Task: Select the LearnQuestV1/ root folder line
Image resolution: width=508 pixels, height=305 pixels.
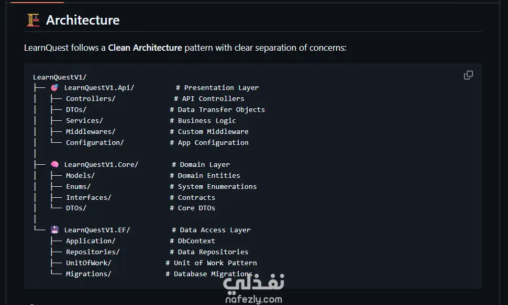Action: click(60, 77)
